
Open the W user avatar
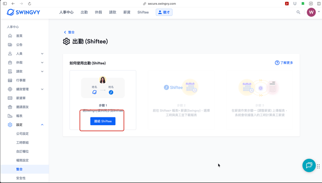pyautogui.click(x=311, y=13)
